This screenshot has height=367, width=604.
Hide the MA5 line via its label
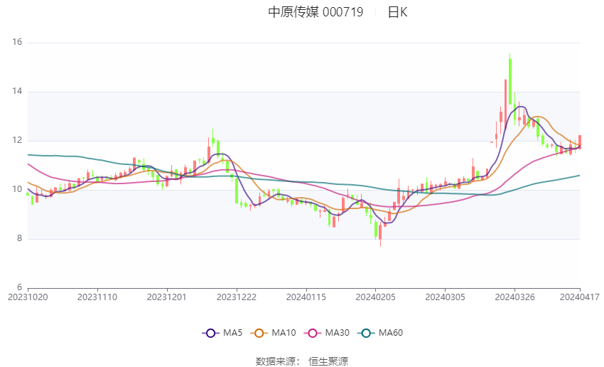[232, 333]
